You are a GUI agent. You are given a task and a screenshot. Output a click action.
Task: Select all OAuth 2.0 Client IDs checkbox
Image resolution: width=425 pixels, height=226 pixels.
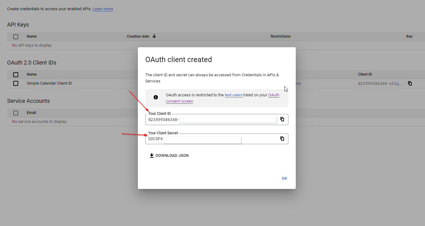click(x=16, y=75)
